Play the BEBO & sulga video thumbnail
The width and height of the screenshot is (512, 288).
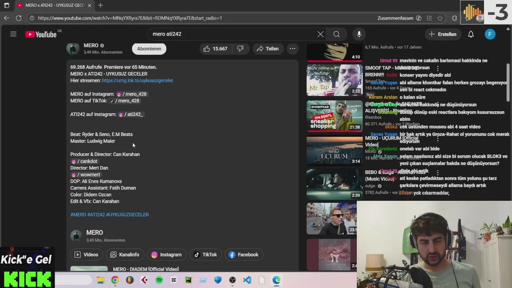(x=334, y=184)
